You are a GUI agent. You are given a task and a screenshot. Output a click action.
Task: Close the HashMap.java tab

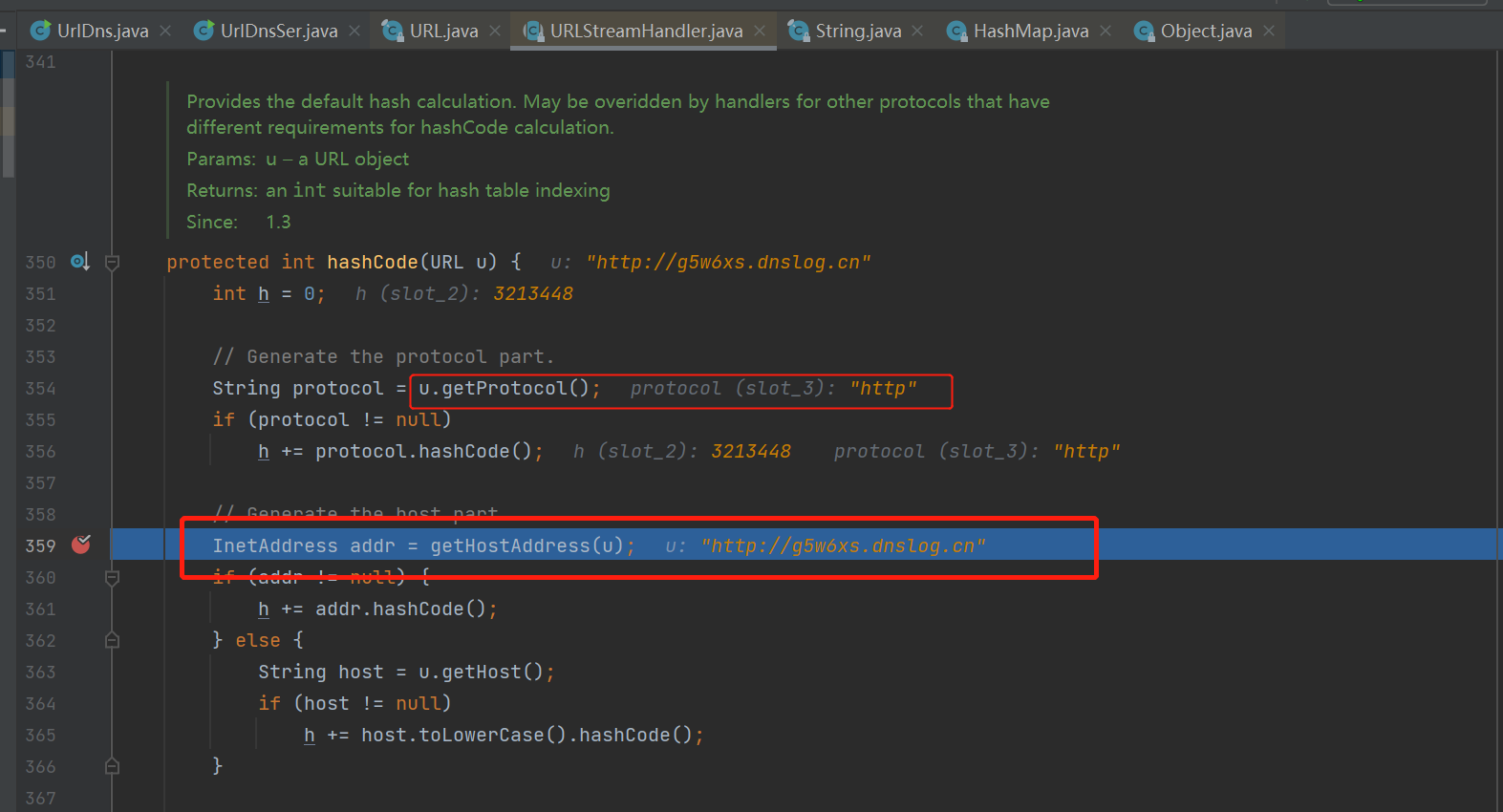point(1106,31)
